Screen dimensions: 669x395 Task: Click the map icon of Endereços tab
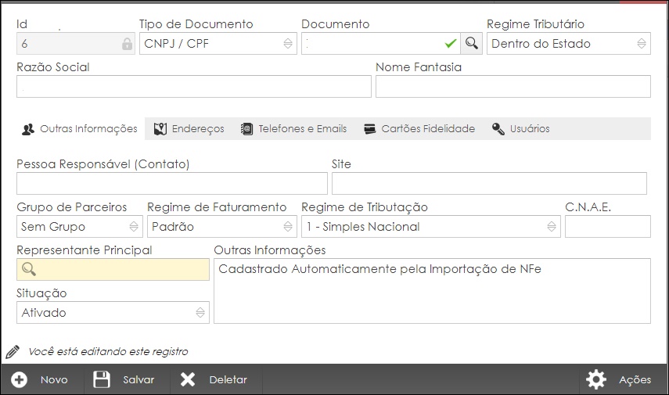coord(160,129)
